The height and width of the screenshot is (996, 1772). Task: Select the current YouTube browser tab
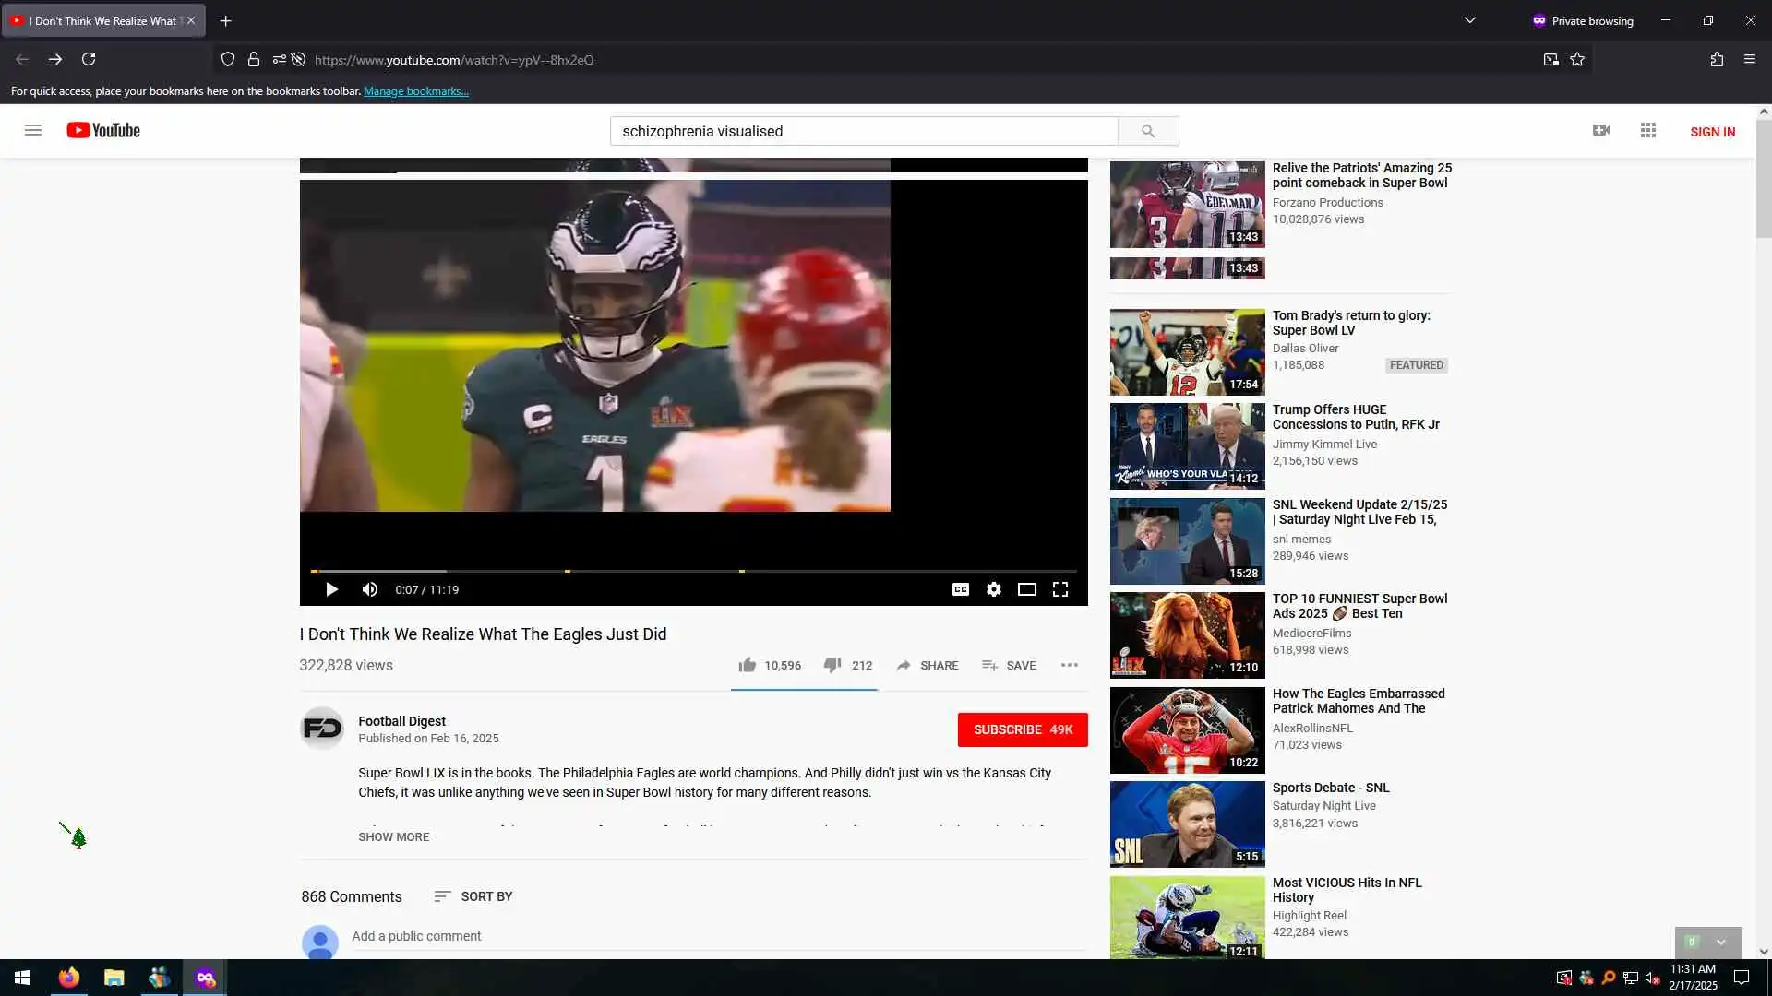click(x=102, y=20)
